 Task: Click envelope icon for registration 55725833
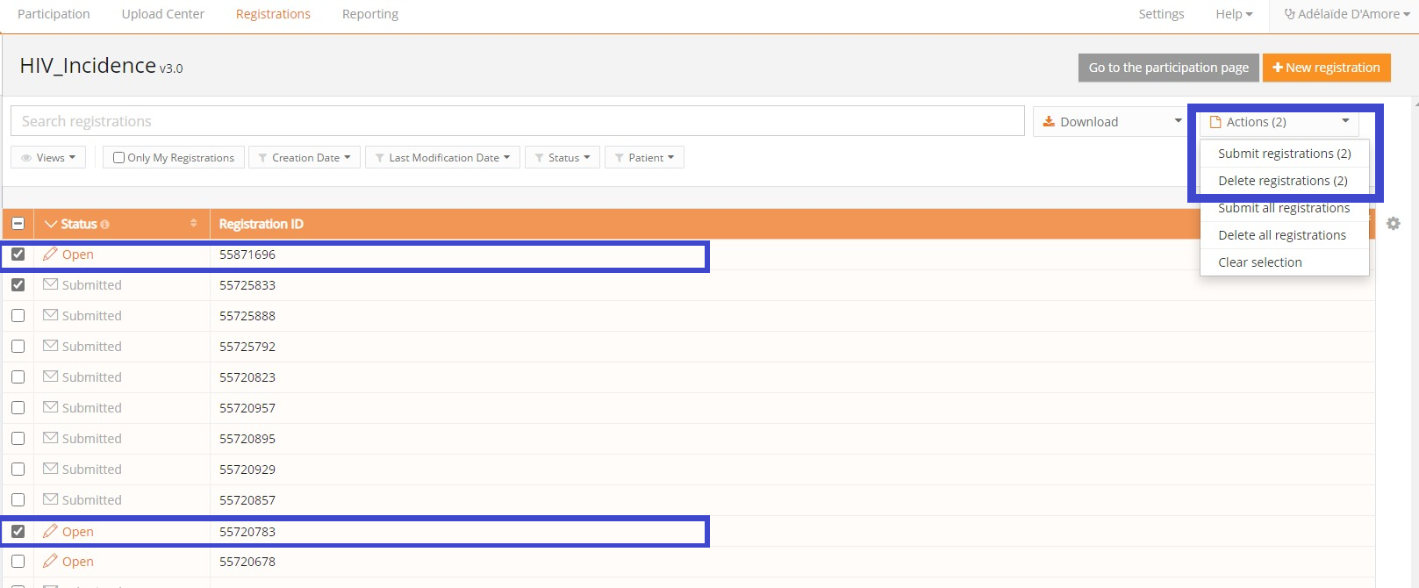click(x=51, y=284)
